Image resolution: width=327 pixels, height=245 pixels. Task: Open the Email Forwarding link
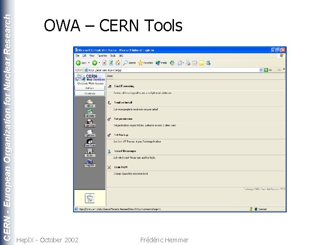point(124,86)
